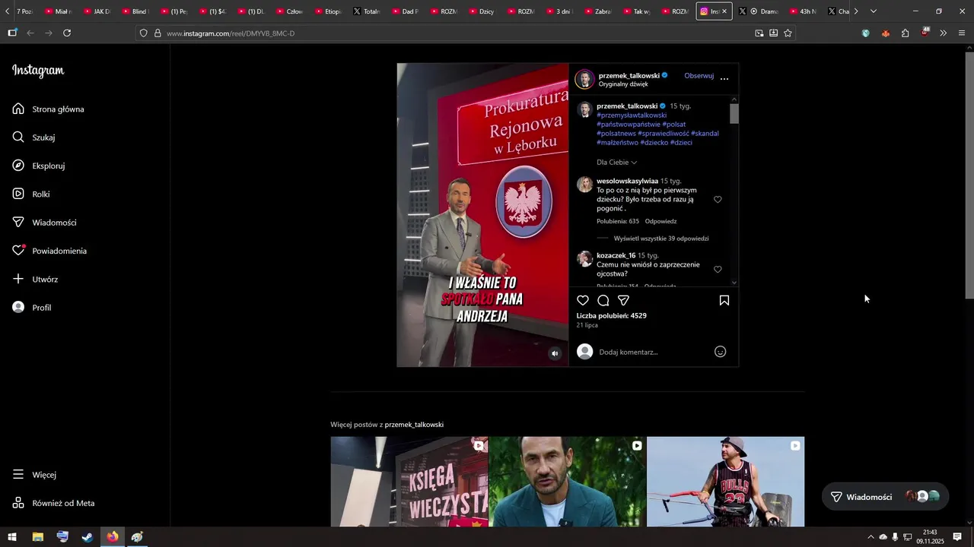Viewport: 974px width, 547px height.
Task: Open site security padlock info
Action: click(158, 33)
